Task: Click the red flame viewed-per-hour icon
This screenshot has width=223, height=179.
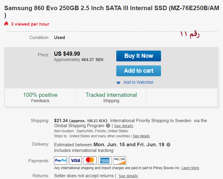Action: click(x=6, y=24)
